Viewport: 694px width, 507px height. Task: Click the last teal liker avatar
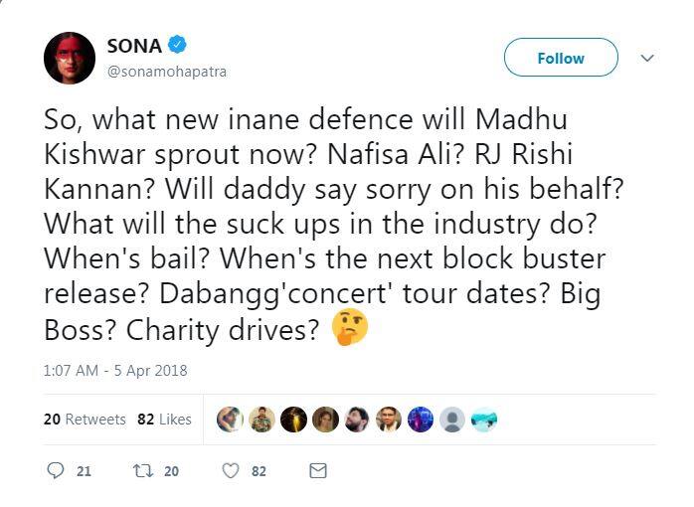tap(484, 420)
